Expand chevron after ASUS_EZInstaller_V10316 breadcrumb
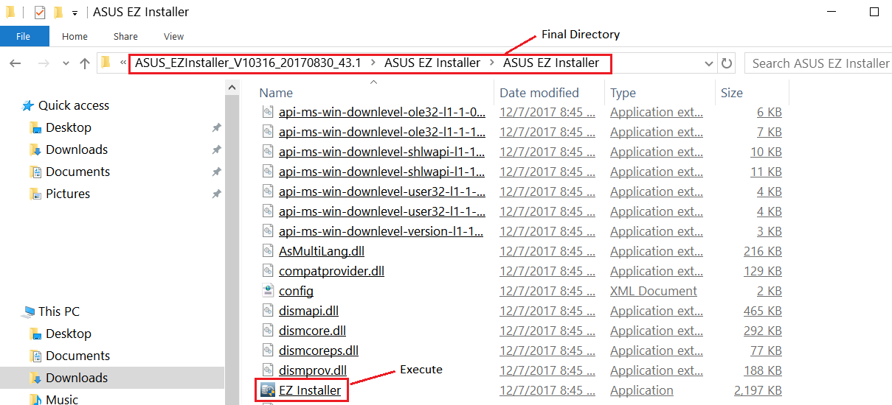Viewport: 892px width, 405px height. tap(373, 63)
